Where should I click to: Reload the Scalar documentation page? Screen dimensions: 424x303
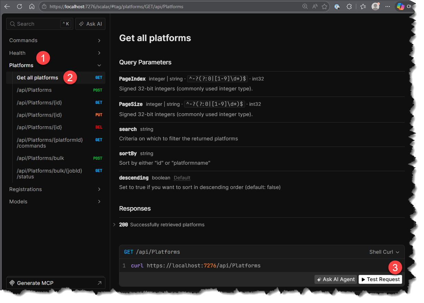pyautogui.click(x=20, y=6)
